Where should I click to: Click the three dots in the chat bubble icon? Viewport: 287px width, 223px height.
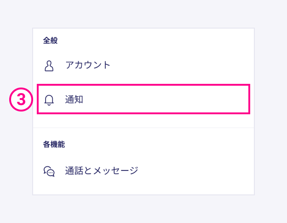click(x=51, y=174)
